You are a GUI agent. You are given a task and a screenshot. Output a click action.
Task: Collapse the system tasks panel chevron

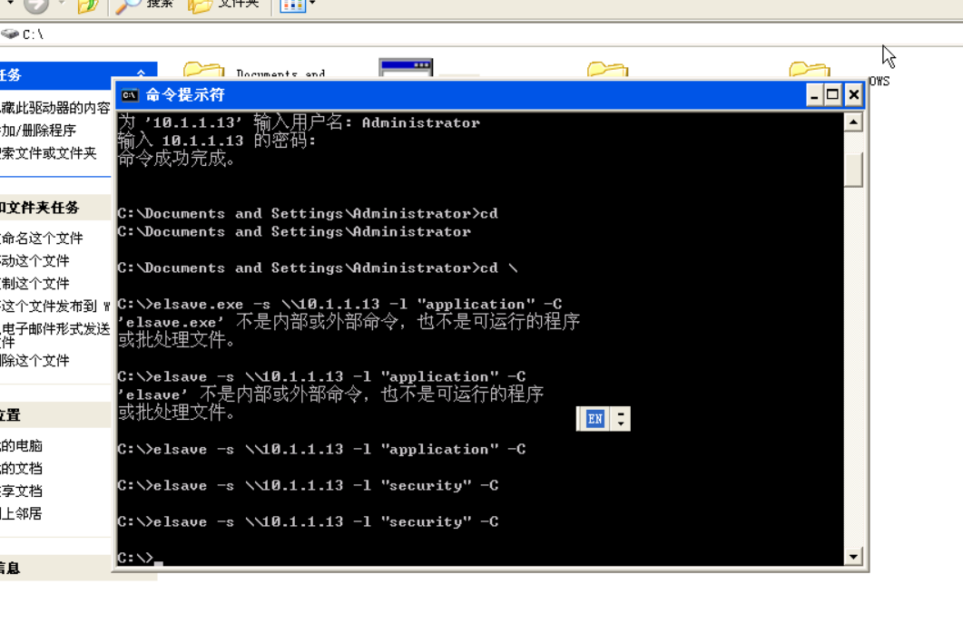(142, 74)
